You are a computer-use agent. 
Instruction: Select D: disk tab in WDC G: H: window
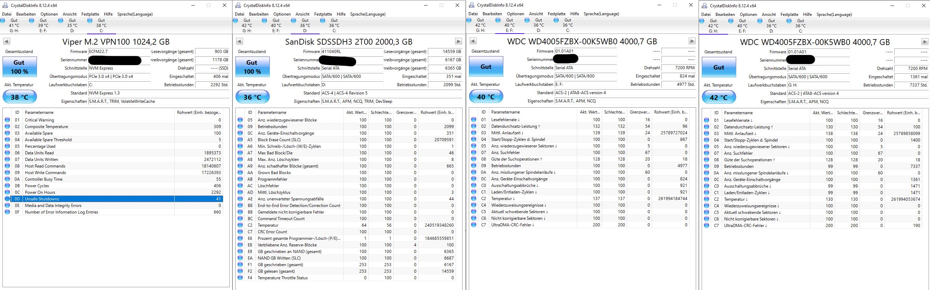(x=772, y=26)
